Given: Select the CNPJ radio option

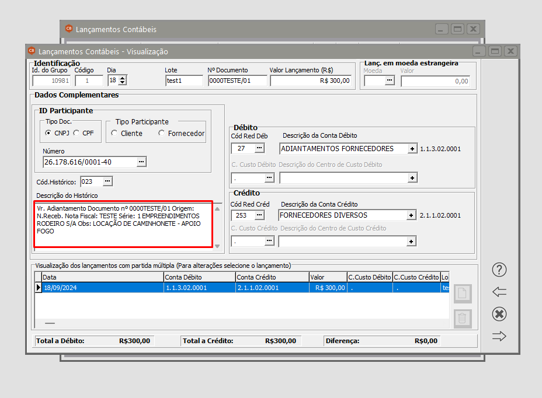Looking at the screenshot, I should click(48, 133).
